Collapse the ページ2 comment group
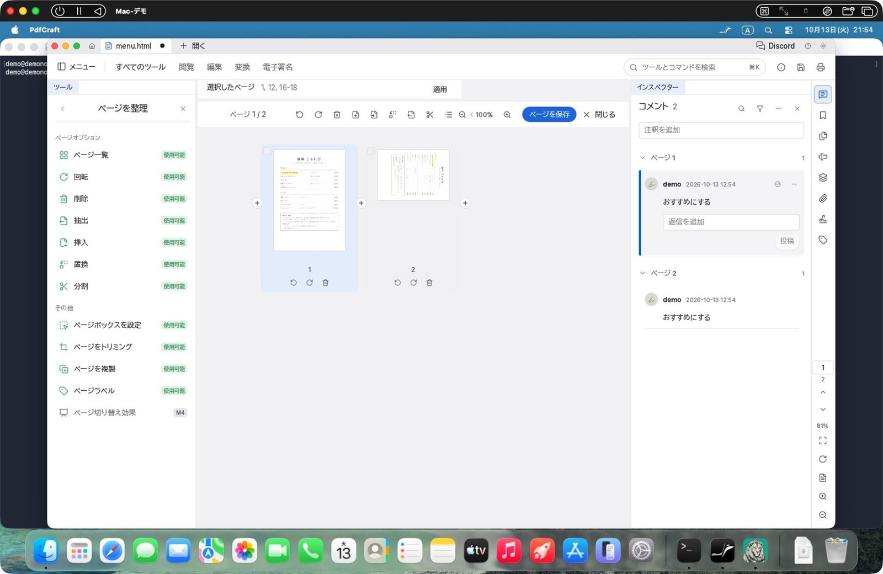This screenshot has width=883, height=574. pos(642,273)
